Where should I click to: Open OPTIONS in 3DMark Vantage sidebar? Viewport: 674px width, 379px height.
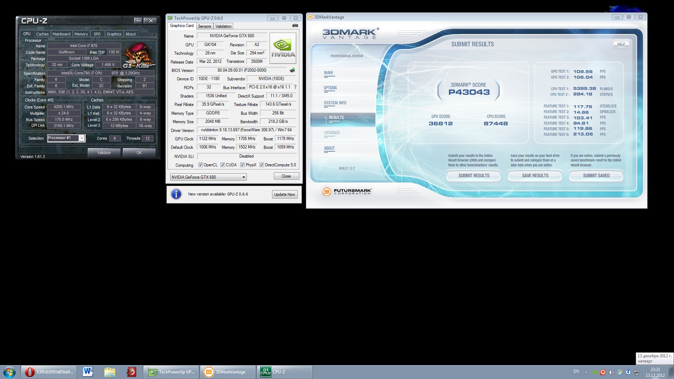pyautogui.click(x=330, y=88)
